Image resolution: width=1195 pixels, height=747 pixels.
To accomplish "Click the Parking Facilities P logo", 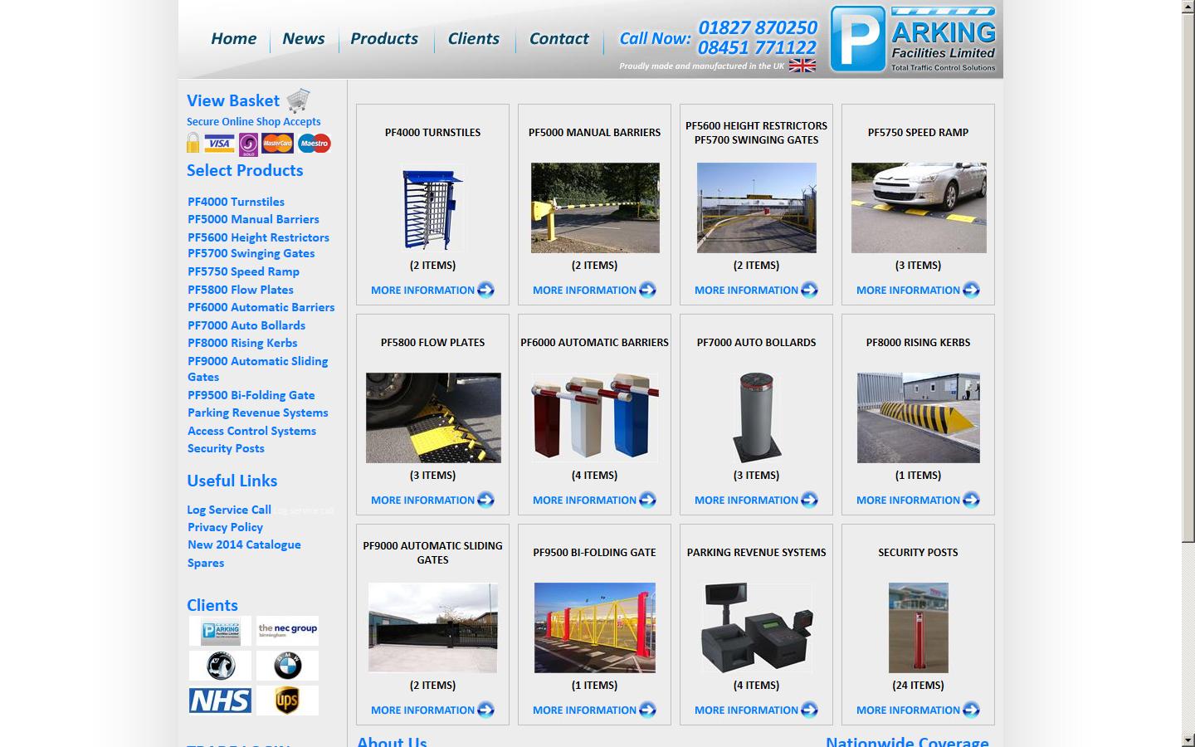I will [856, 37].
